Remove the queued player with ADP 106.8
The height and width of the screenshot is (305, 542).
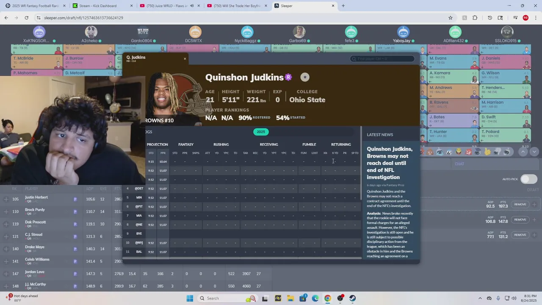click(520, 219)
